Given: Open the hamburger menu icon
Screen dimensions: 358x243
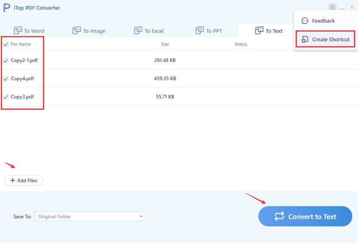Looking at the screenshot, I should click(332, 7).
